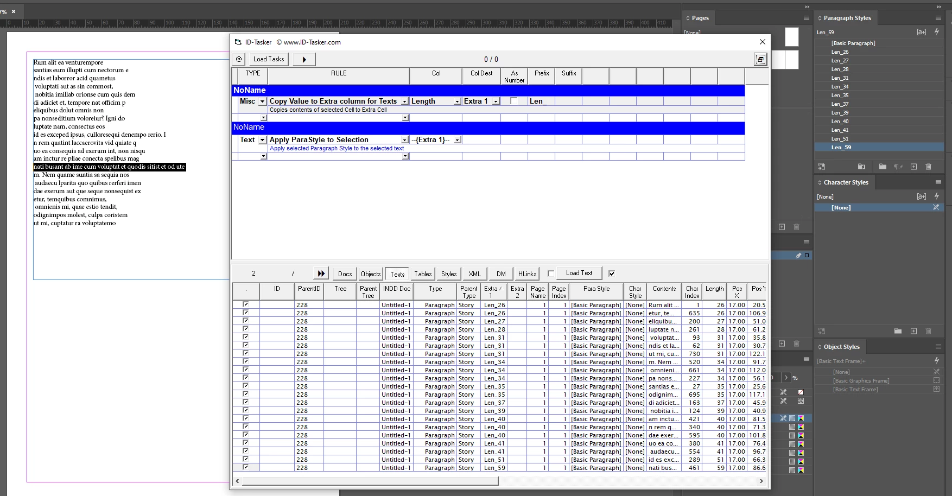Uncheck the row with Contents 'nati bus...'
Viewport: 952px width, 496px height.
[245, 467]
